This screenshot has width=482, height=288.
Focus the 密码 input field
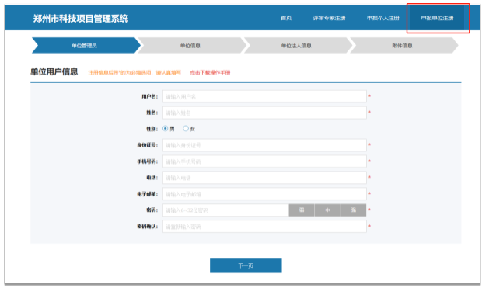pos(226,210)
